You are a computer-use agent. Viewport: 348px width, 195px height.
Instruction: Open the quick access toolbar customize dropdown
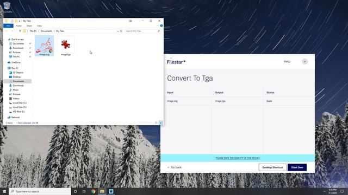[x=20, y=21]
